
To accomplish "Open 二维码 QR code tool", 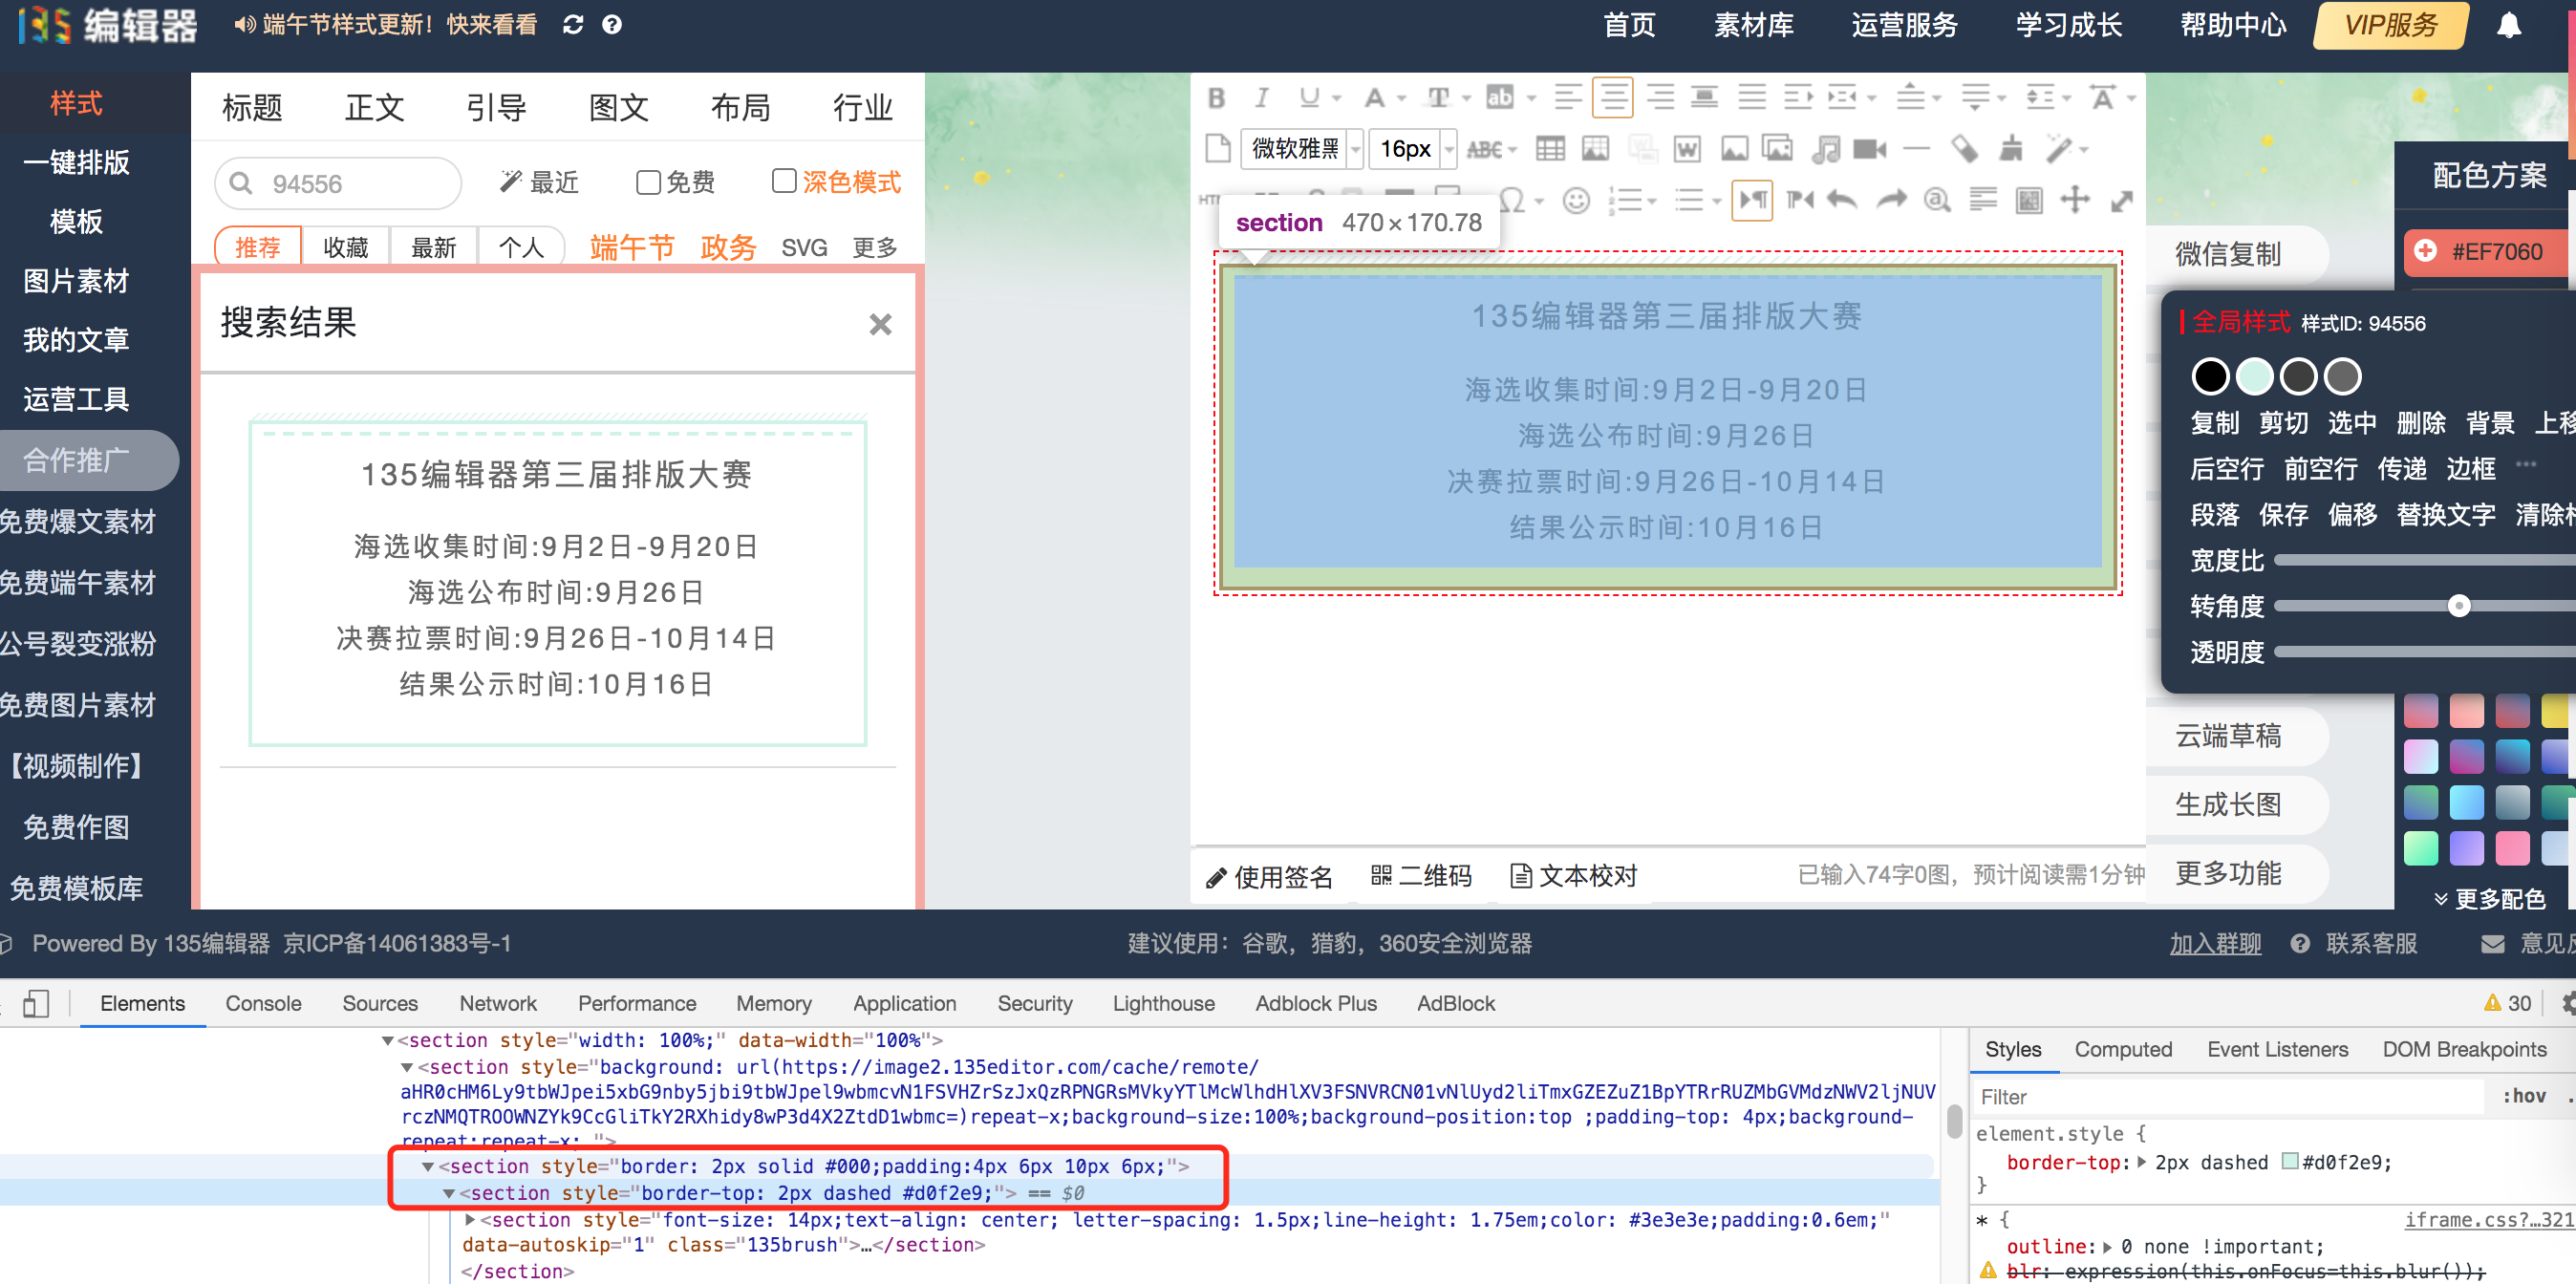I will pyautogui.click(x=1421, y=876).
